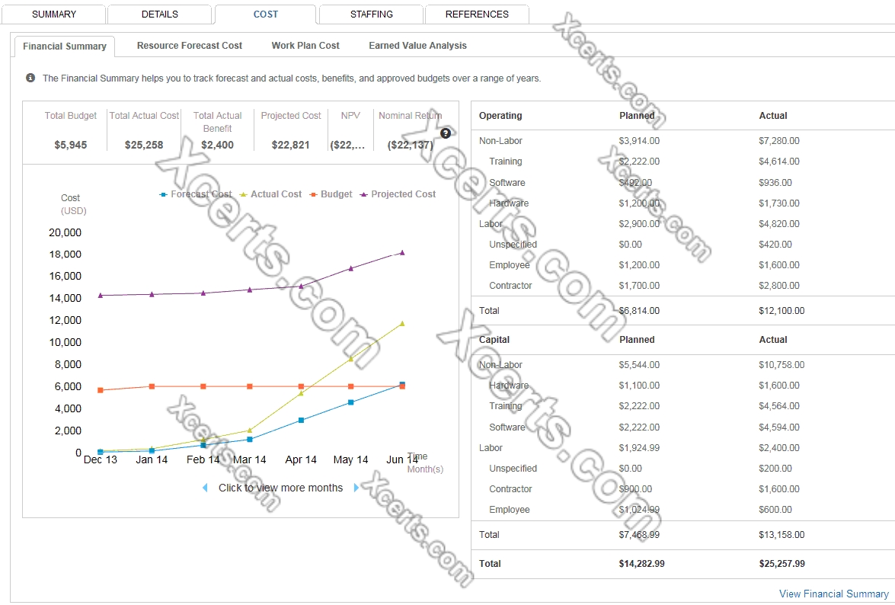Open the DETAILS tab
895x605 pixels.
pos(160,14)
